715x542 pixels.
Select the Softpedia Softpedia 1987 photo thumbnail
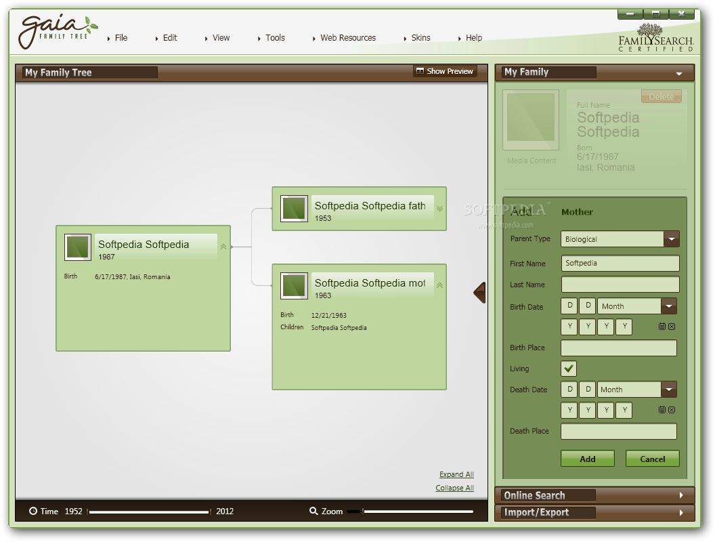pos(78,247)
